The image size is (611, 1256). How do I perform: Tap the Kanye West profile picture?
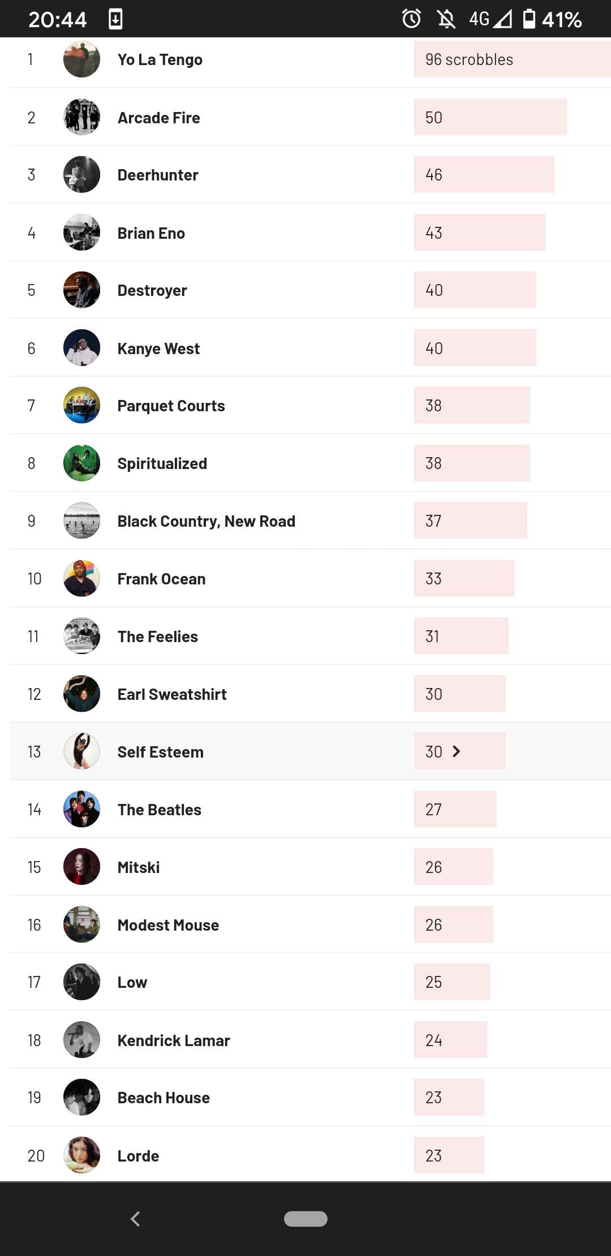click(x=81, y=348)
